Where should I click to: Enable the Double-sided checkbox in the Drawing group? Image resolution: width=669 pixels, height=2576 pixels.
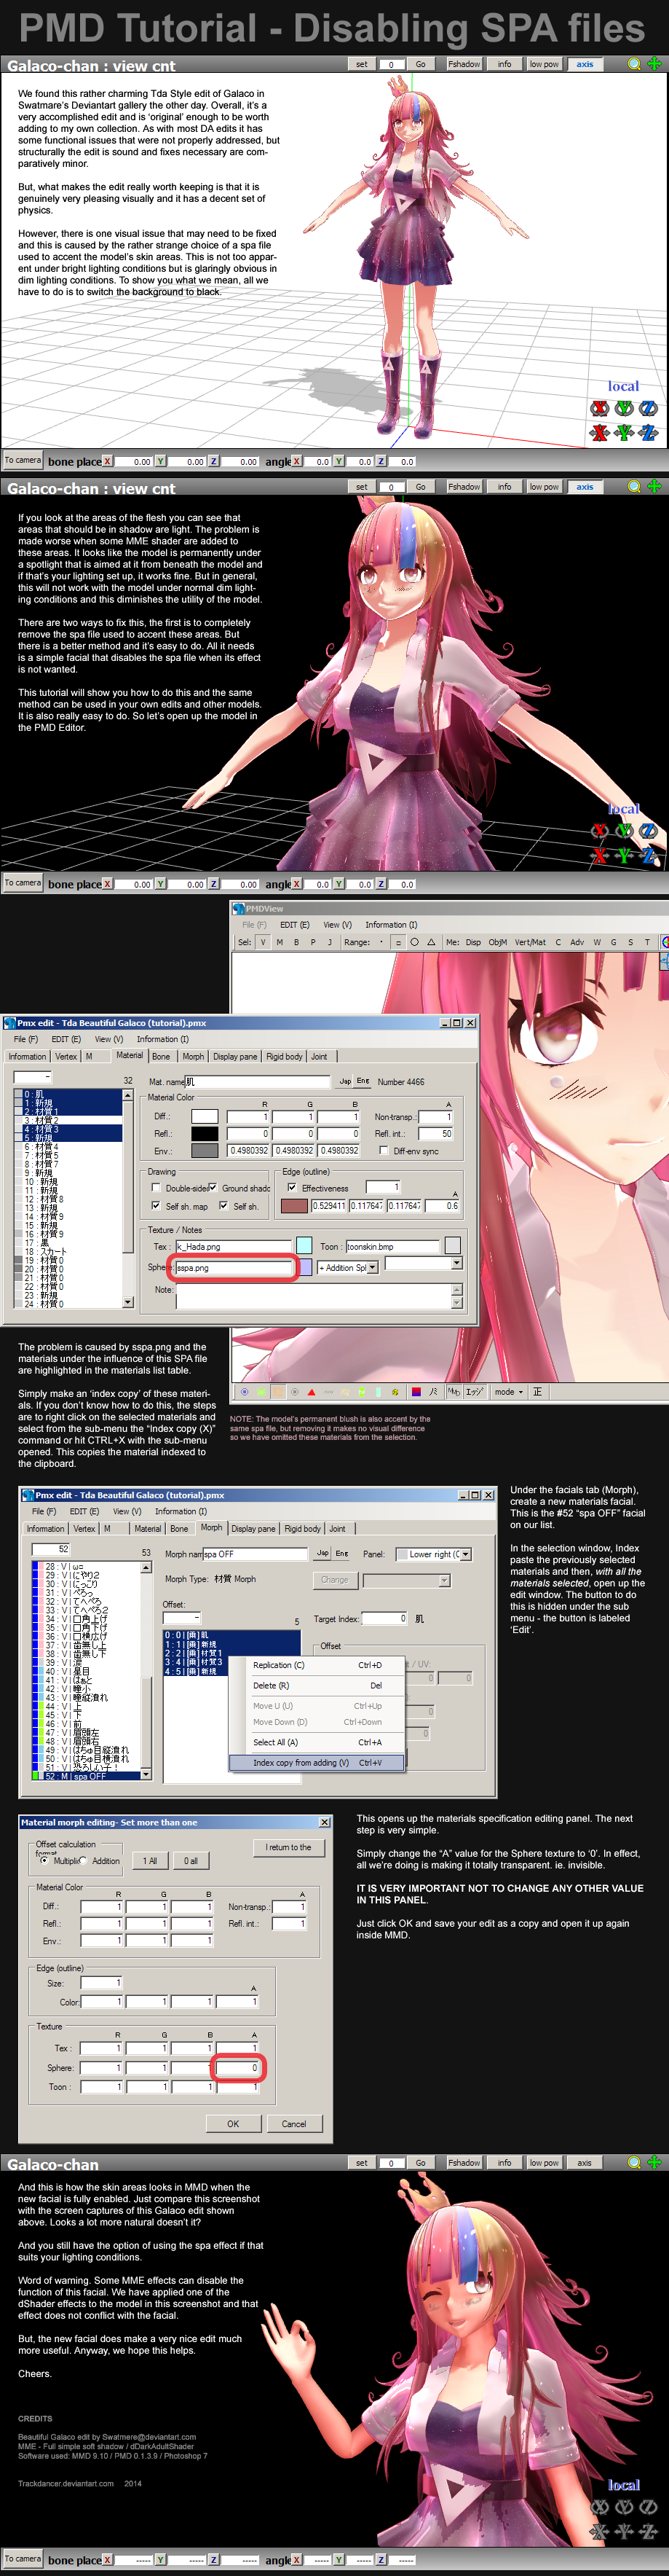[x=156, y=1187]
